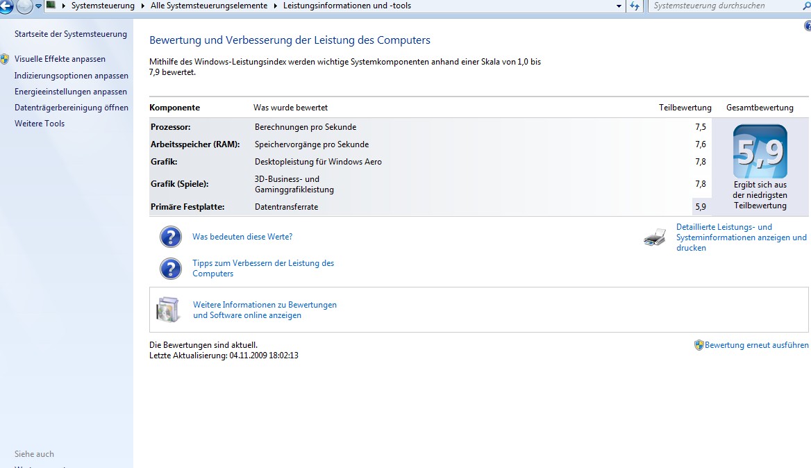Click the search magnifier icon
The width and height of the screenshot is (811, 468).
tap(806, 6)
